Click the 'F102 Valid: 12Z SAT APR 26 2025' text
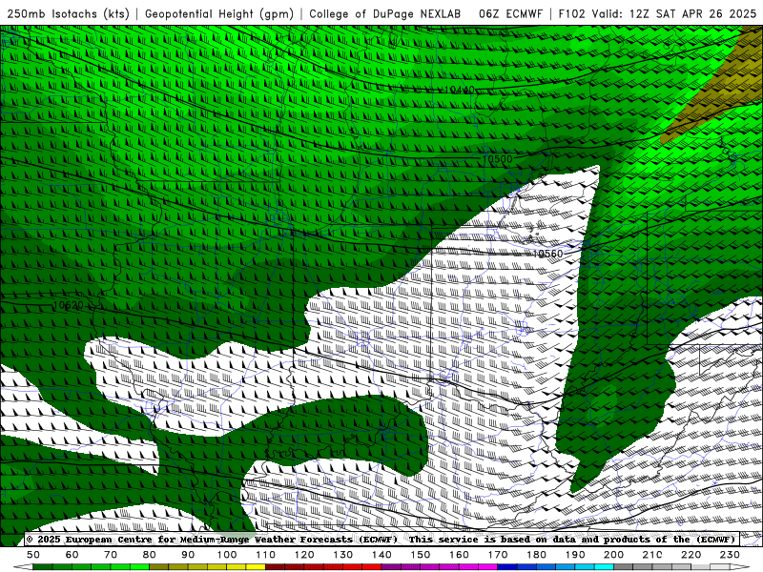The height and width of the screenshot is (572, 763). coord(657,14)
